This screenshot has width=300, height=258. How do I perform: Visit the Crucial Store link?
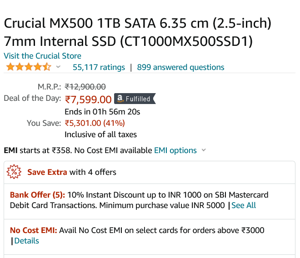(x=42, y=56)
